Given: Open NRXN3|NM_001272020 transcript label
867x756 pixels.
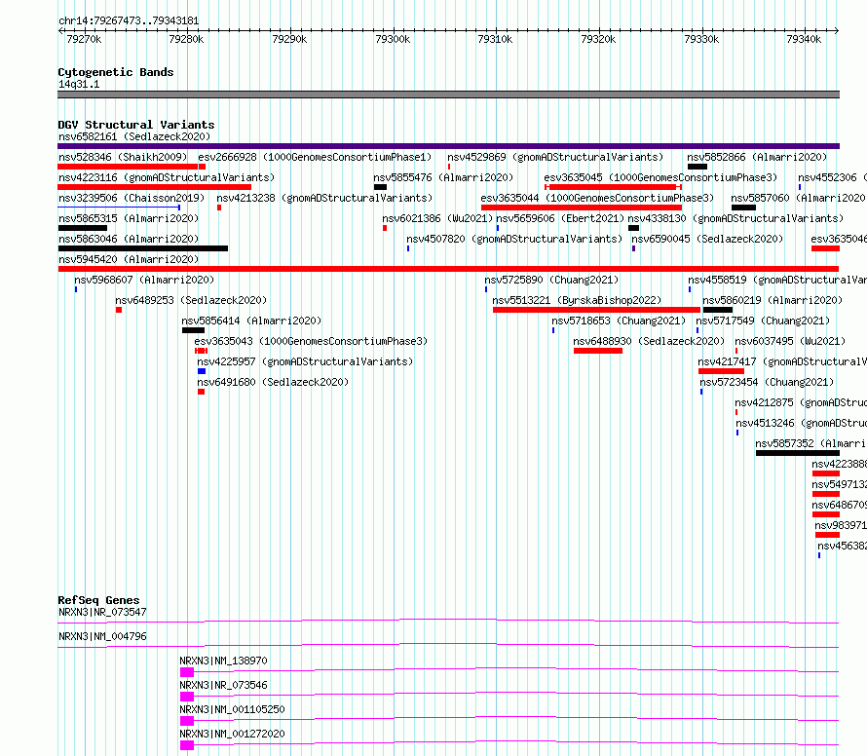Looking at the screenshot, I should tap(232, 734).
